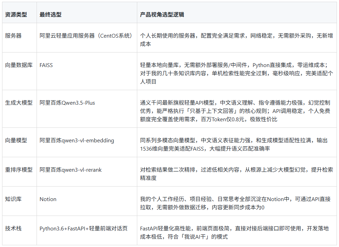Click the 阿里百炼Qwen3.5-Plus cell
The width and height of the screenshot is (339, 247).
point(67,103)
